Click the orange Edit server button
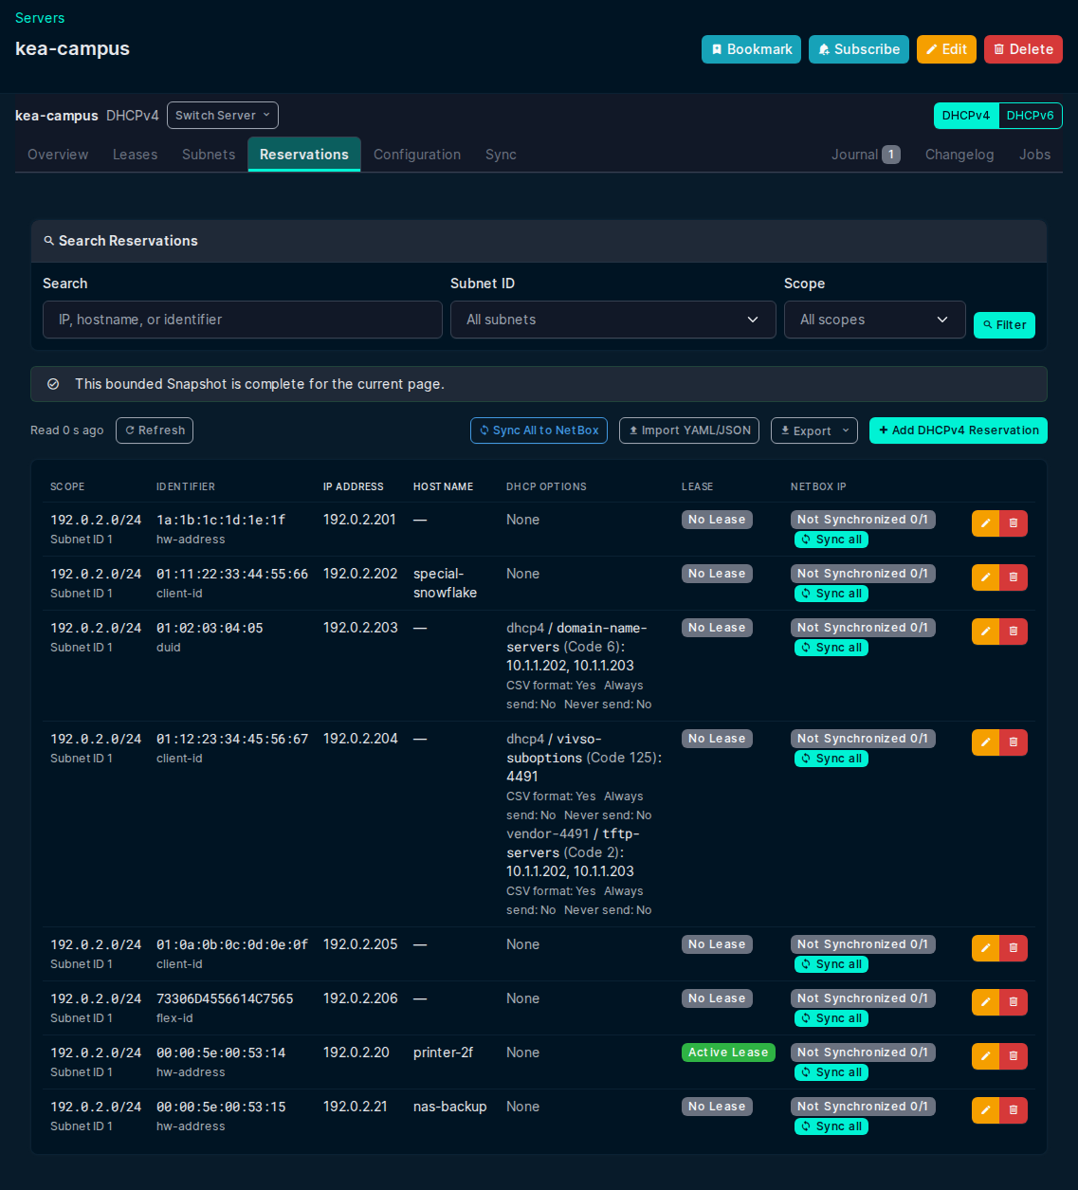1078x1190 pixels. (x=946, y=49)
